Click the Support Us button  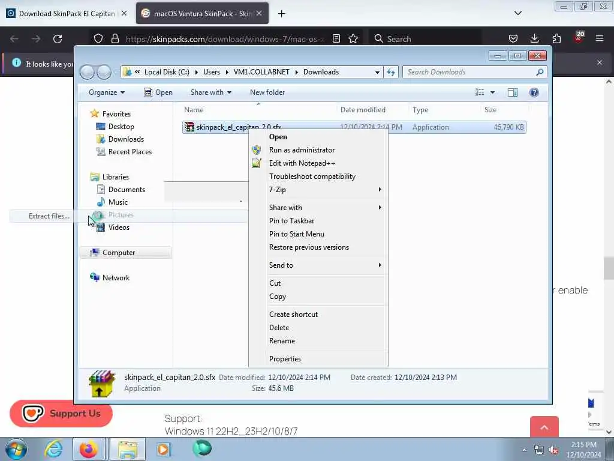point(61,414)
